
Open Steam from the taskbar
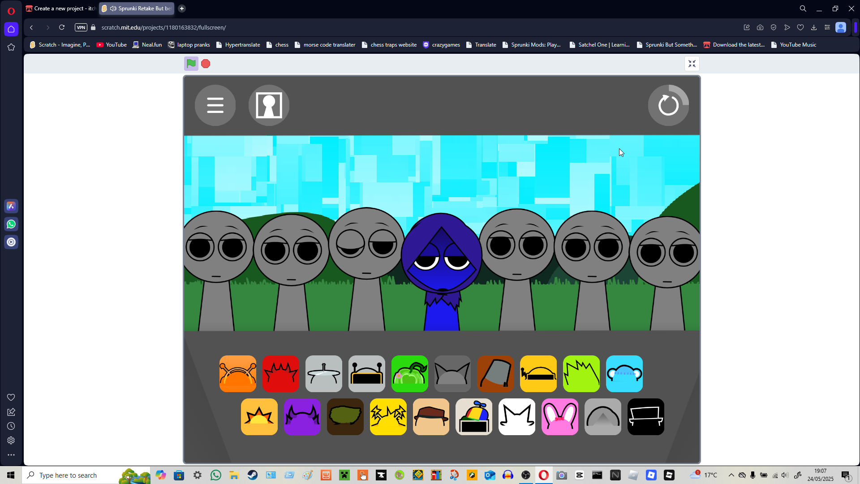253,475
